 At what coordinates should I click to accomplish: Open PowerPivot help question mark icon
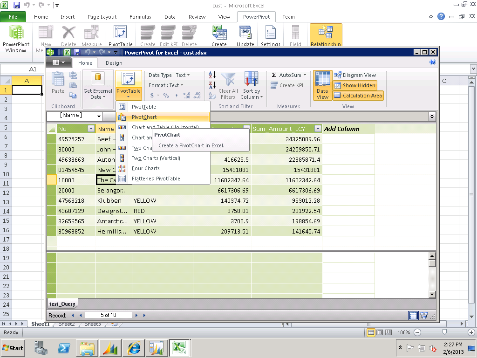(x=433, y=62)
